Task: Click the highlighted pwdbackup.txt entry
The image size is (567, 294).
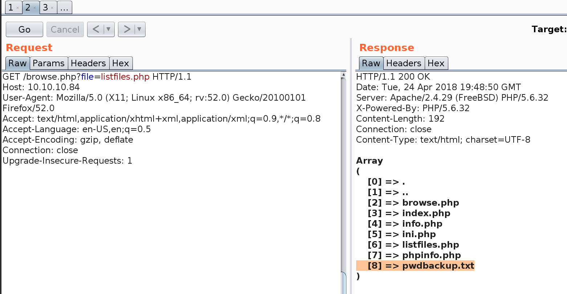Action: (415, 266)
